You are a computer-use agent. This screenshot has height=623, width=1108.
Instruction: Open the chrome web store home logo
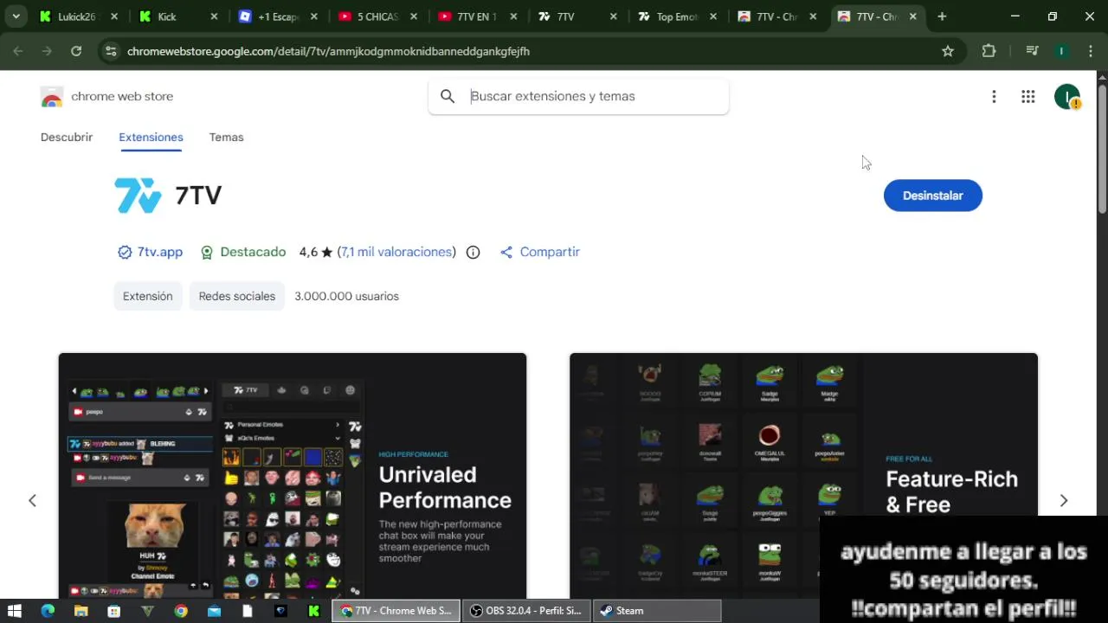[106, 97]
